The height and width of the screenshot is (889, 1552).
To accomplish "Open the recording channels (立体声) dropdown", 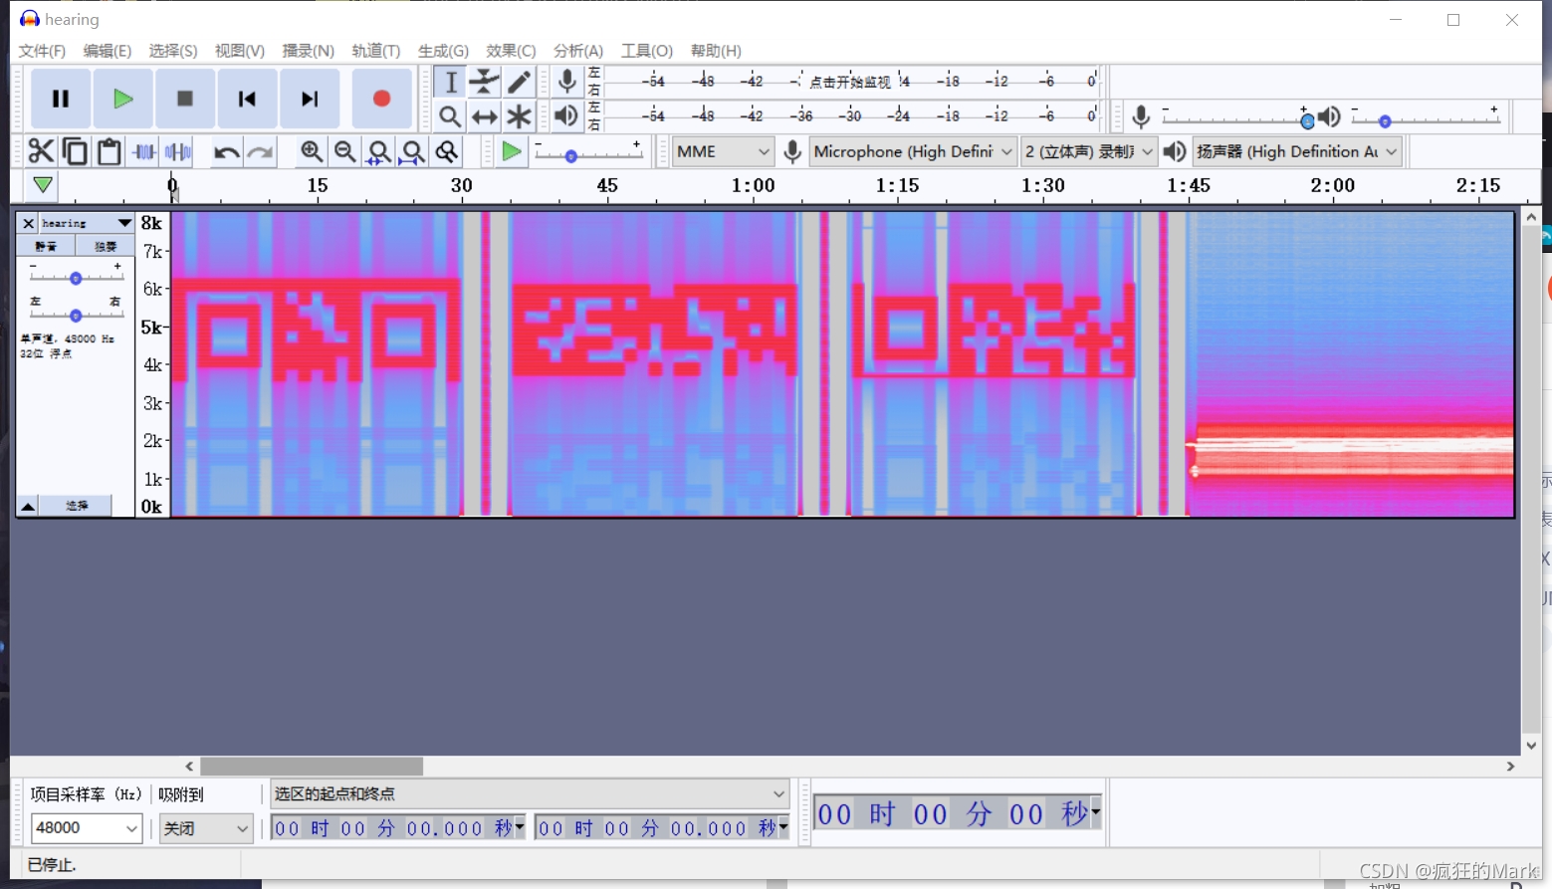I will point(1089,151).
